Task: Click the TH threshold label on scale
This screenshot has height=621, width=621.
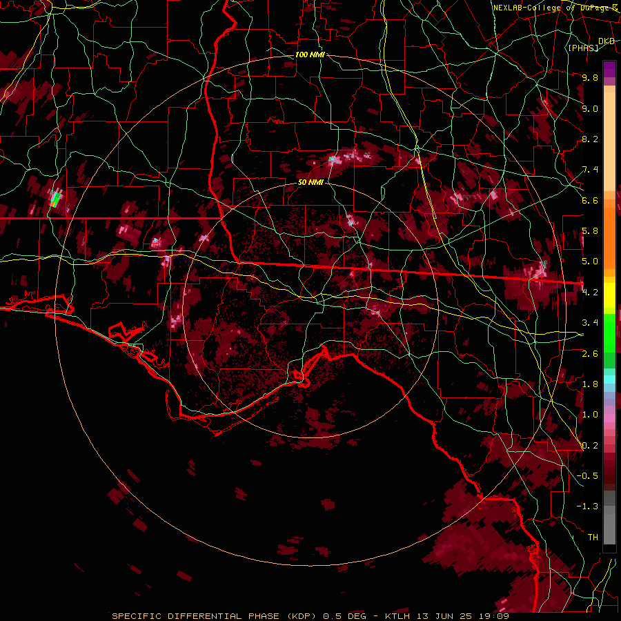Action: pos(593,538)
